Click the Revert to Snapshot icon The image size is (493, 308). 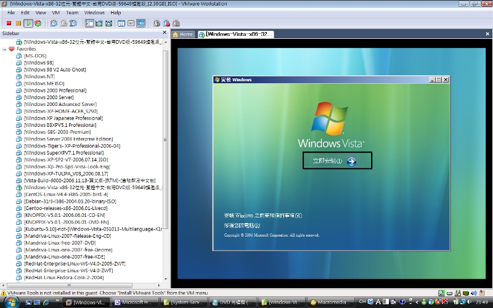click(64, 23)
